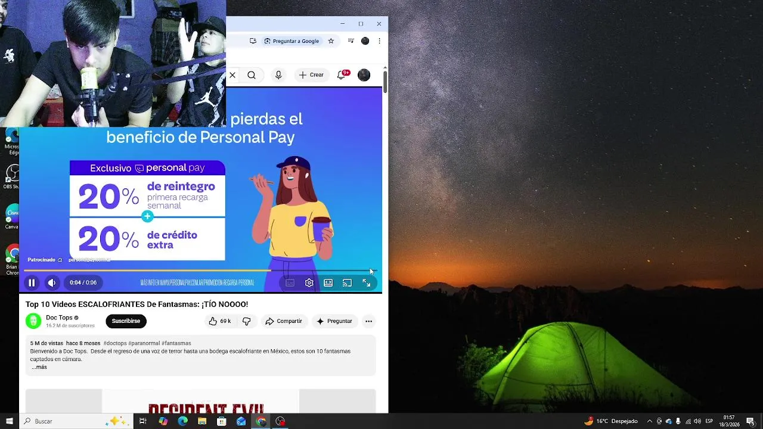Open video player settings gear
This screenshot has width=763, height=429.
click(x=309, y=283)
